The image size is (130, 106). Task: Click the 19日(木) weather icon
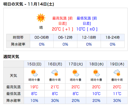click(117, 73)
